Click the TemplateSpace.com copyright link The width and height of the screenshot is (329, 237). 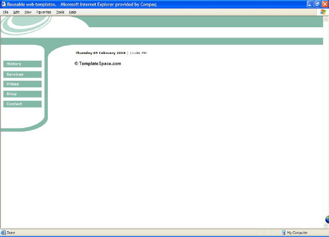[x=98, y=64]
